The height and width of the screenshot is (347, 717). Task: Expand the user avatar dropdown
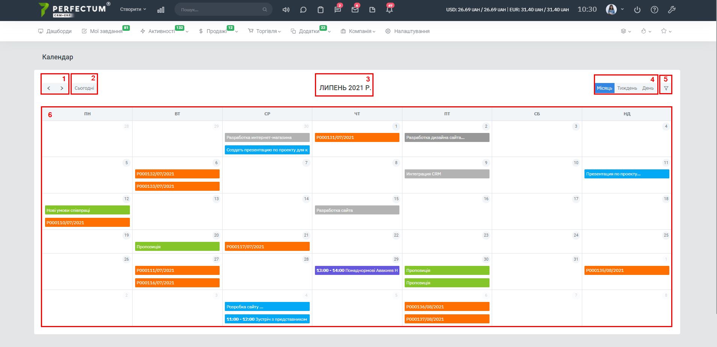coord(615,9)
